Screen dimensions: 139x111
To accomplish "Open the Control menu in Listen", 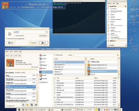I will point(16,52).
